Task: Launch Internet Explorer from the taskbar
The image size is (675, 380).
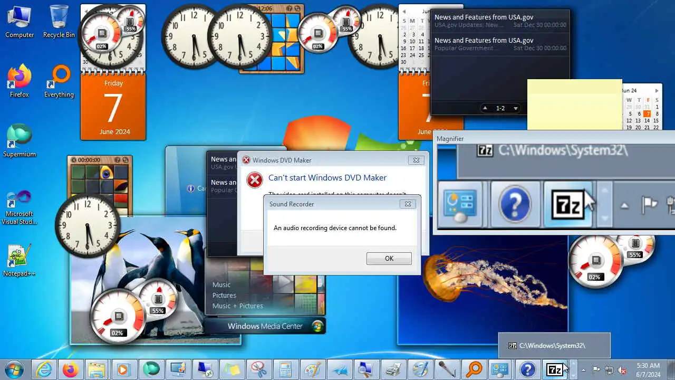Action: tap(44, 370)
